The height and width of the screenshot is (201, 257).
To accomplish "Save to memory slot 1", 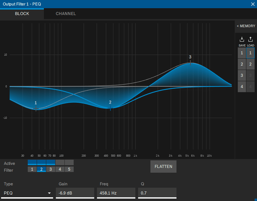I will tap(242, 53).
